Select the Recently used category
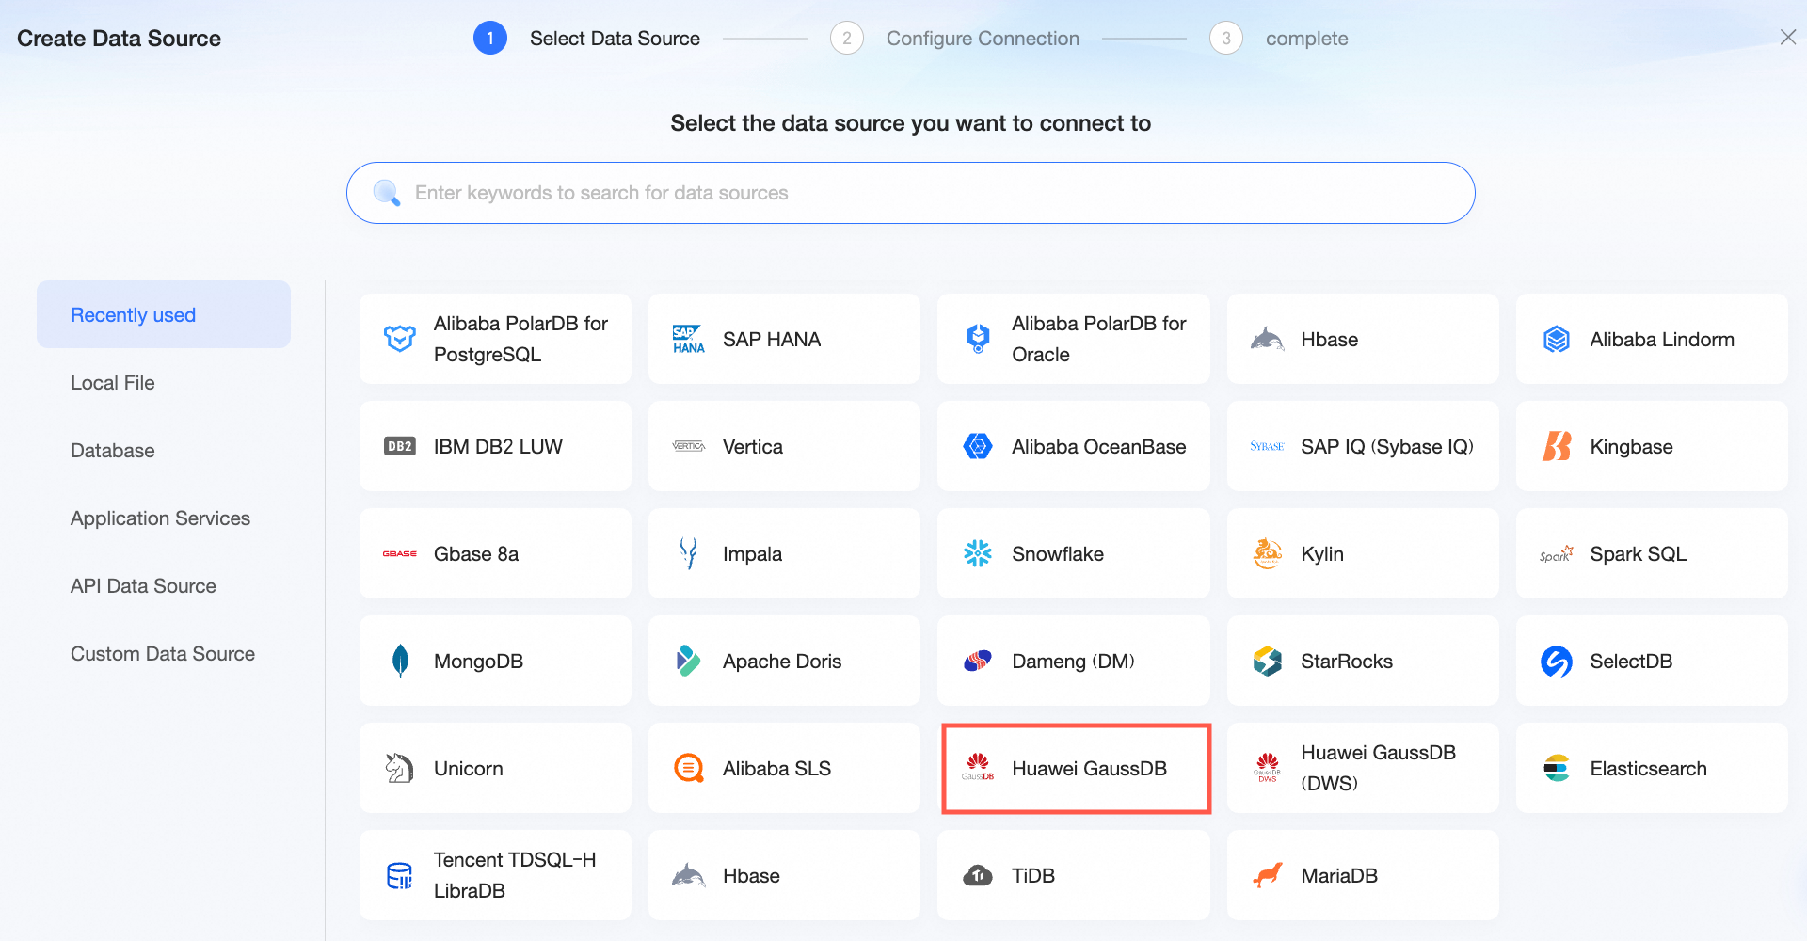Viewport: 1807px width, 941px height. 164,314
